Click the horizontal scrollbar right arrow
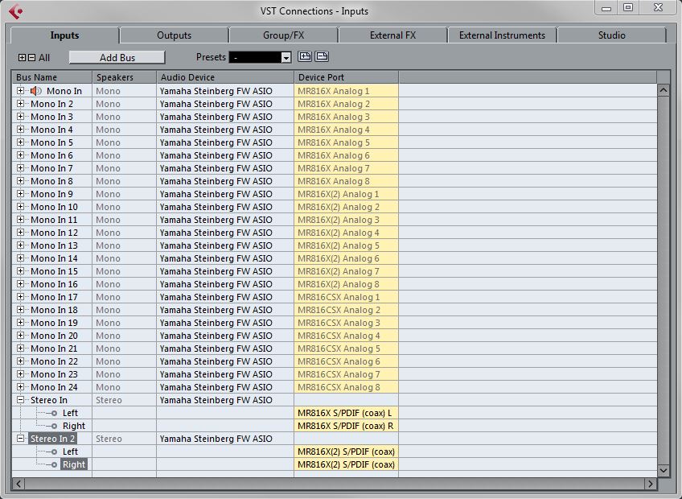 [x=651, y=484]
